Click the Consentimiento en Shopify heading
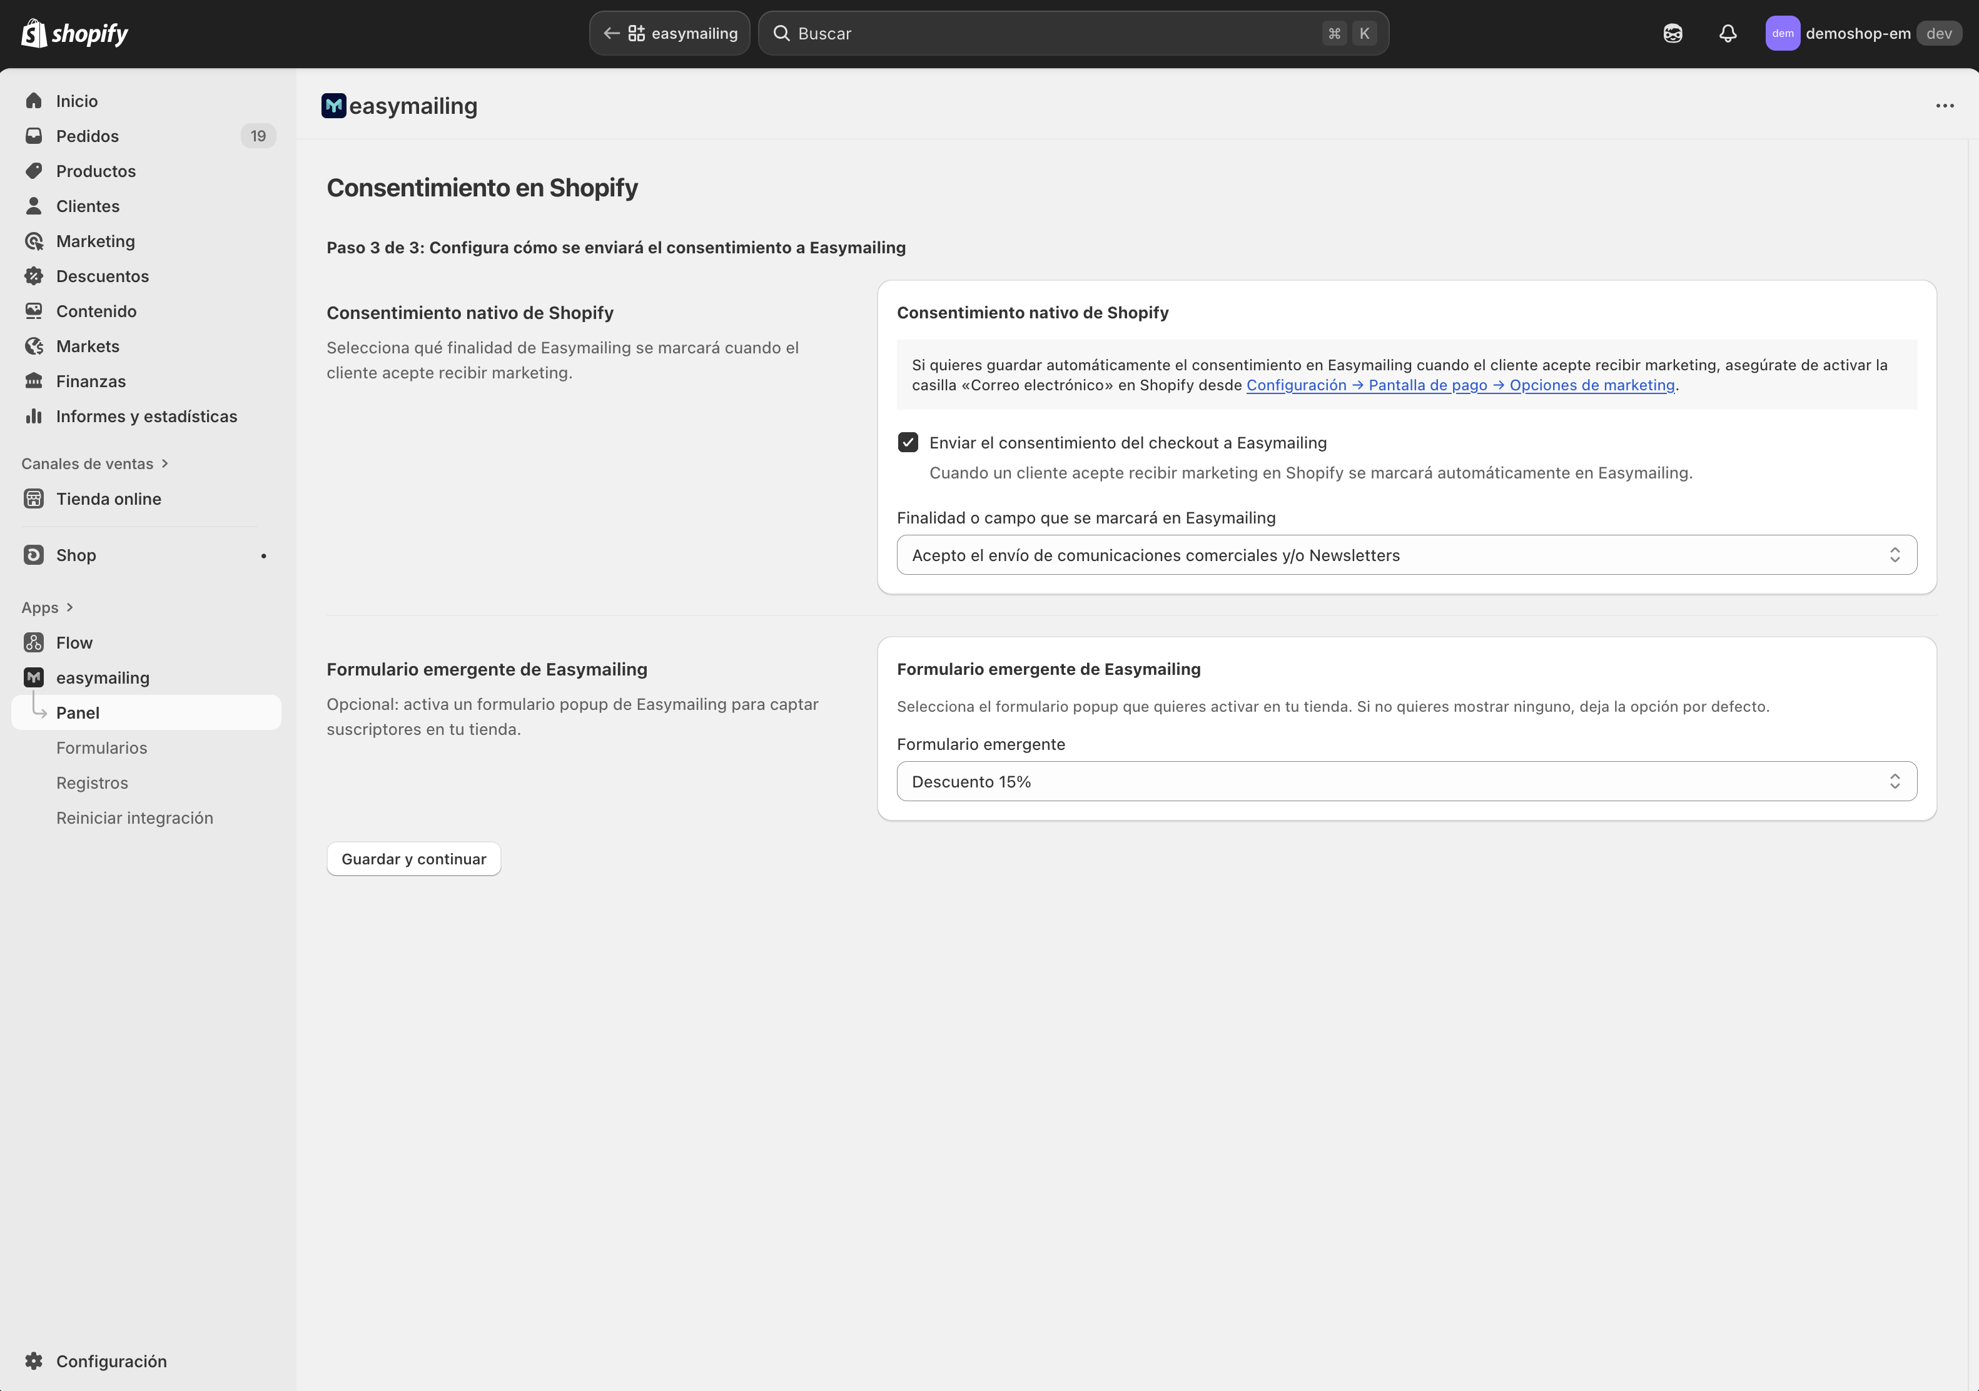 [x=482, y=188]
